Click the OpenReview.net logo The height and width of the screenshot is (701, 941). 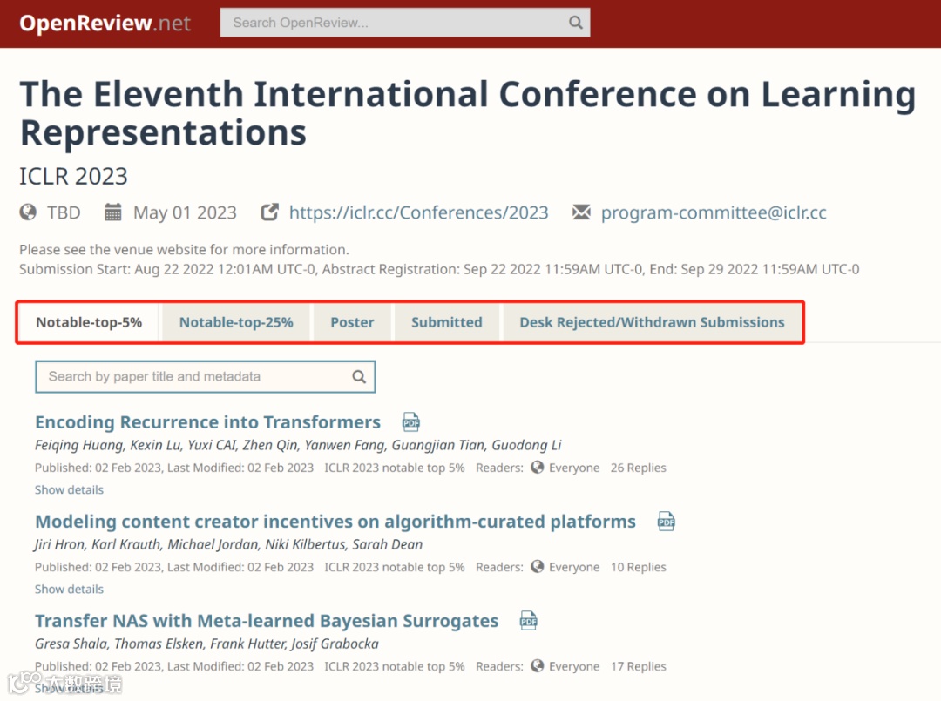click(105, 23)
